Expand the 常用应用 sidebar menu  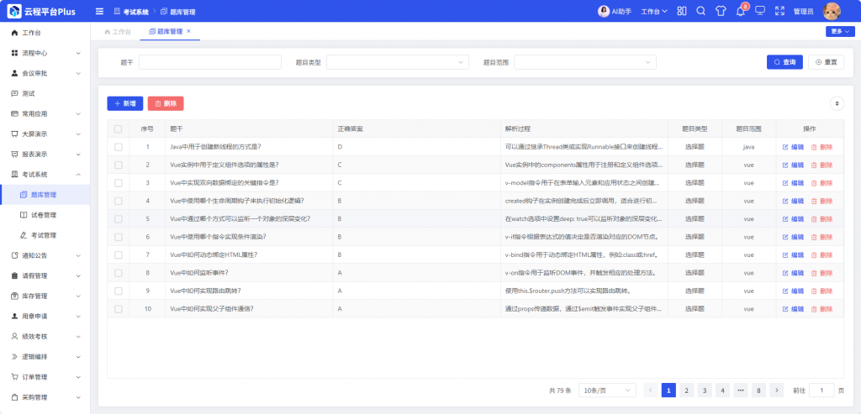coord(45,114)
